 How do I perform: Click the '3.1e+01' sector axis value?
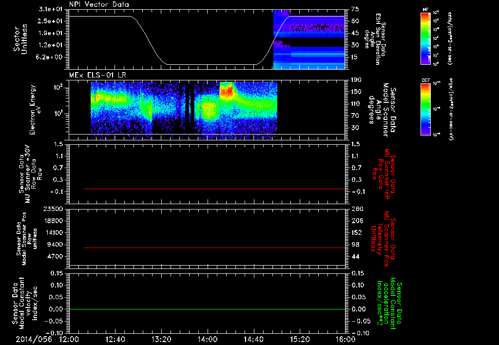[51, 9]
